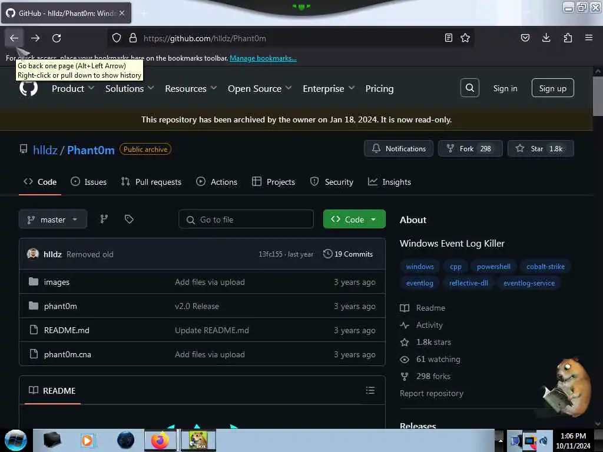
Task: Reload the current page
Action: pyautogui.click(x=57, y=38)
